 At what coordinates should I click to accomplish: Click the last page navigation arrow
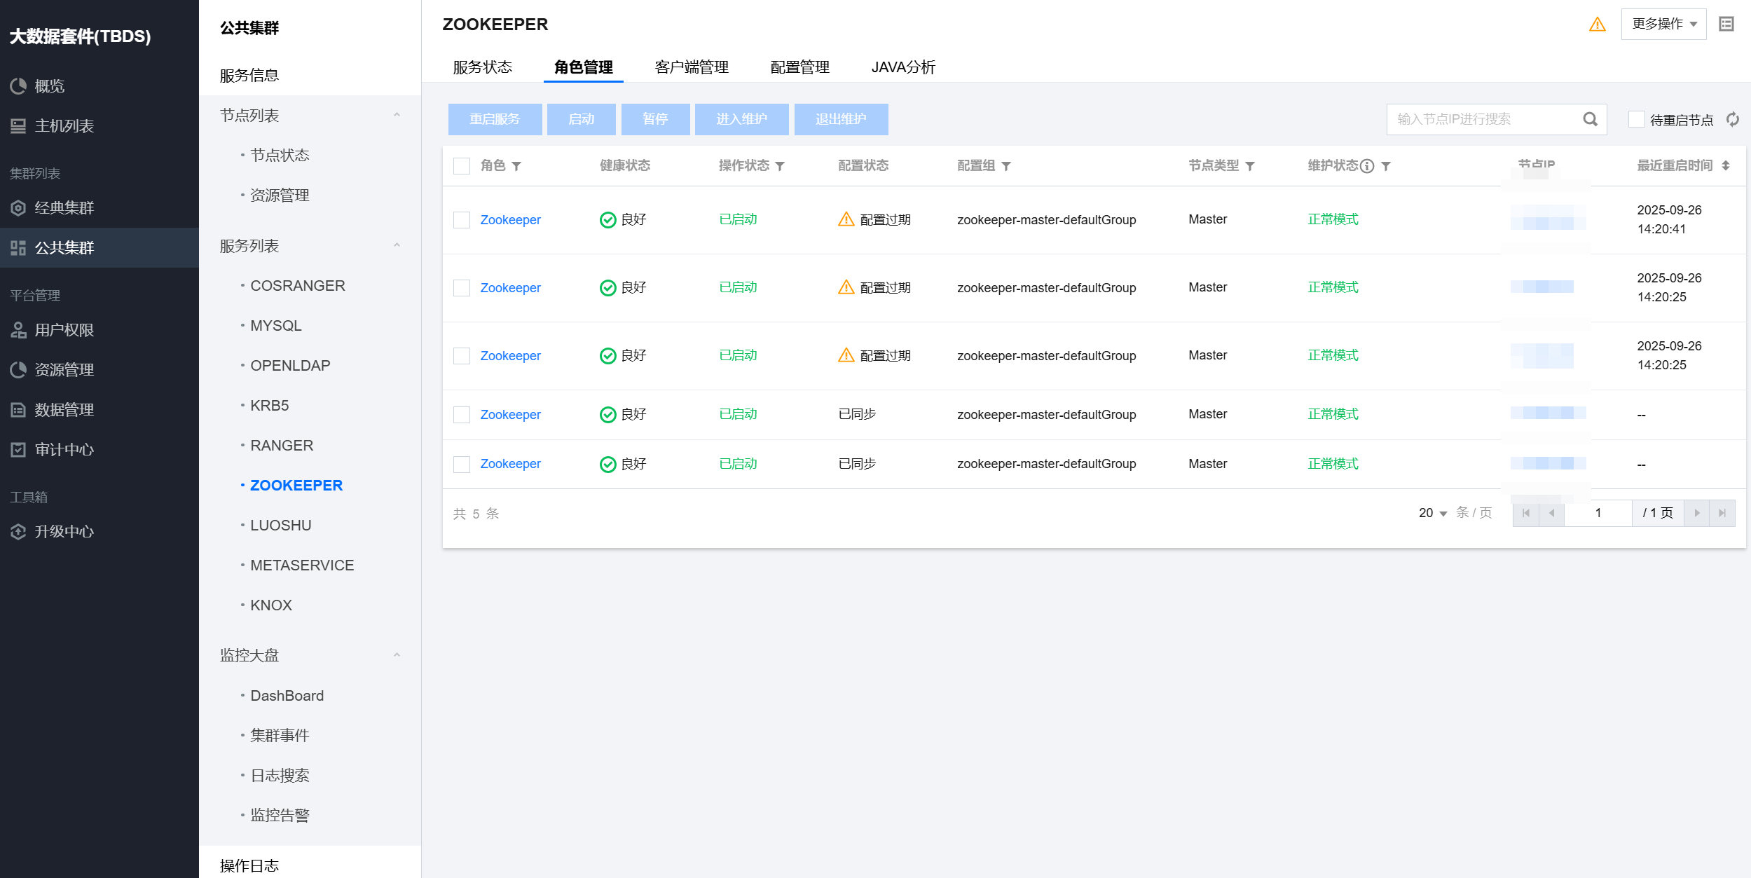[1722, 513]
